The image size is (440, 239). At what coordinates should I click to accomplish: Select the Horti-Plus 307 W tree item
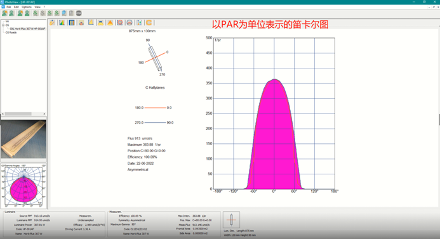27,29
